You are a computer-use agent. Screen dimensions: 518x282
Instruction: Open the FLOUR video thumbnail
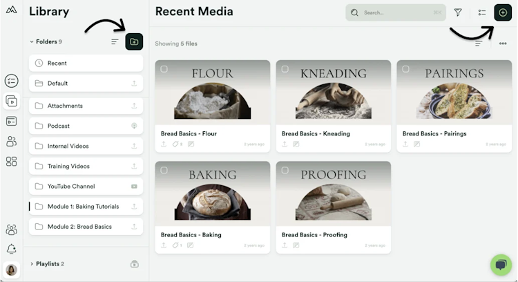(213, 92)
